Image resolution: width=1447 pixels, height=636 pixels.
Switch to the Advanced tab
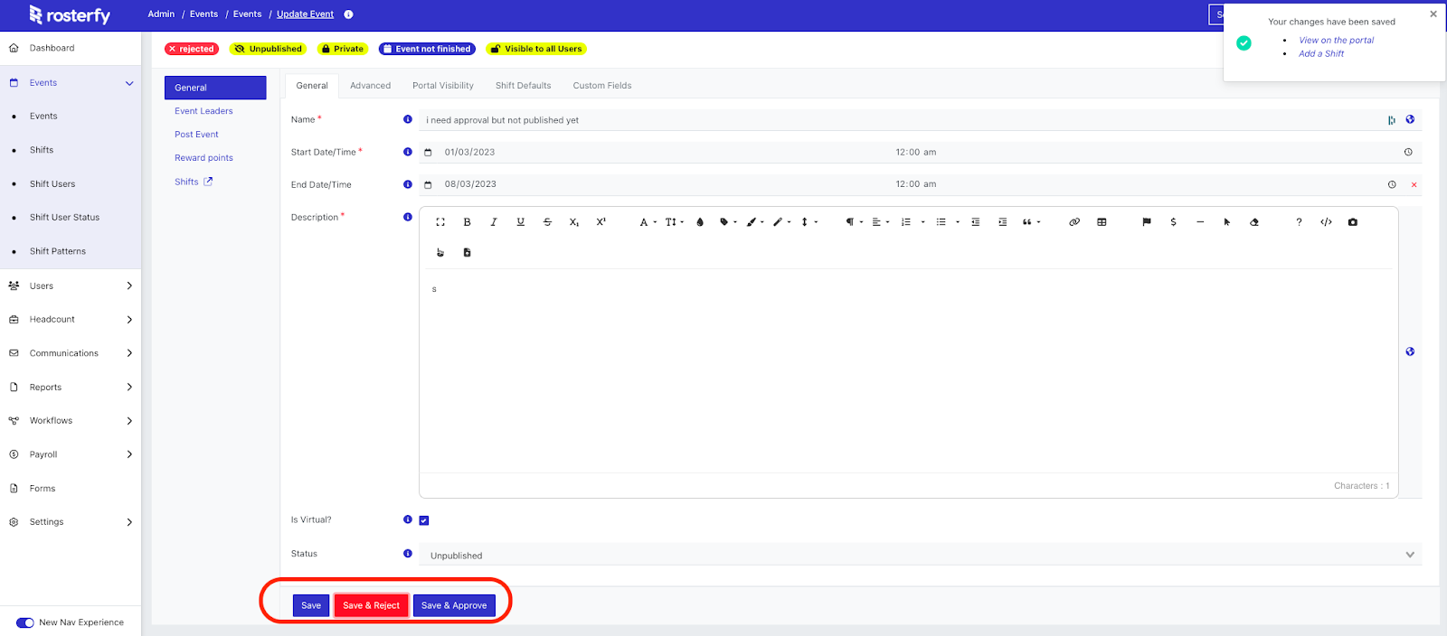tap(371, 86)
